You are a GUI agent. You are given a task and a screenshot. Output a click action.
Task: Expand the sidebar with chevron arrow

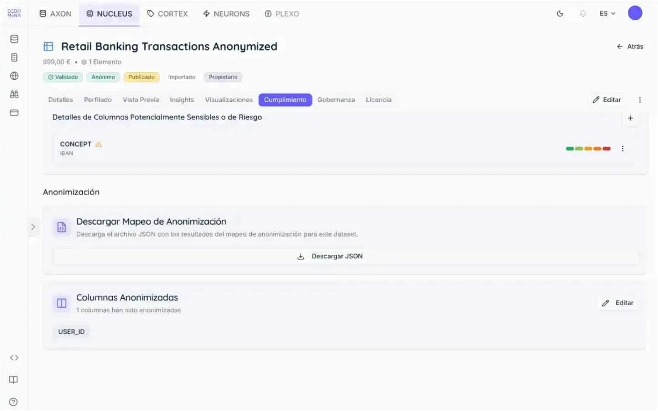pyautogui.click(x=33, y=227)
